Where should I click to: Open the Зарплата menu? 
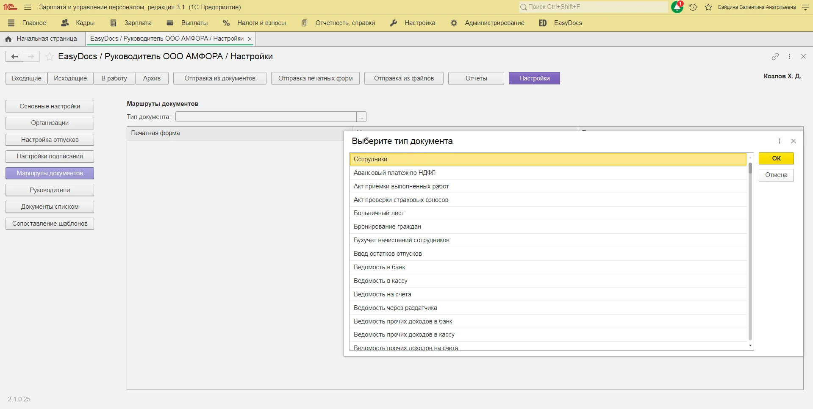click(138, 23)
